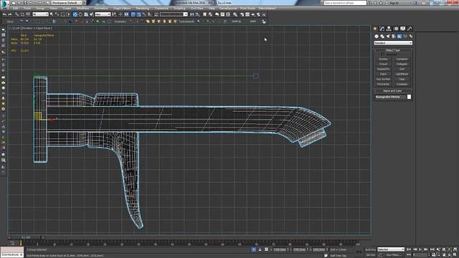Screen dimensions: 459x258
Task: Click the object name input field
Action: (x=390, y=97)
